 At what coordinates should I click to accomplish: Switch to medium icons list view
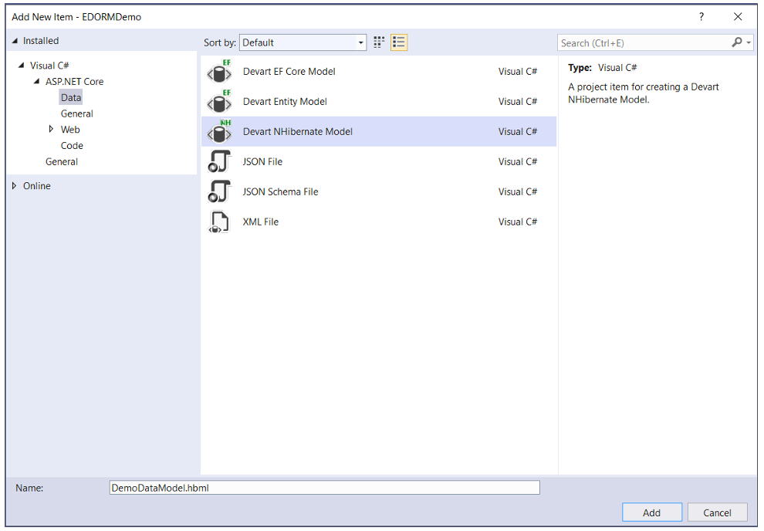(399, 42)
